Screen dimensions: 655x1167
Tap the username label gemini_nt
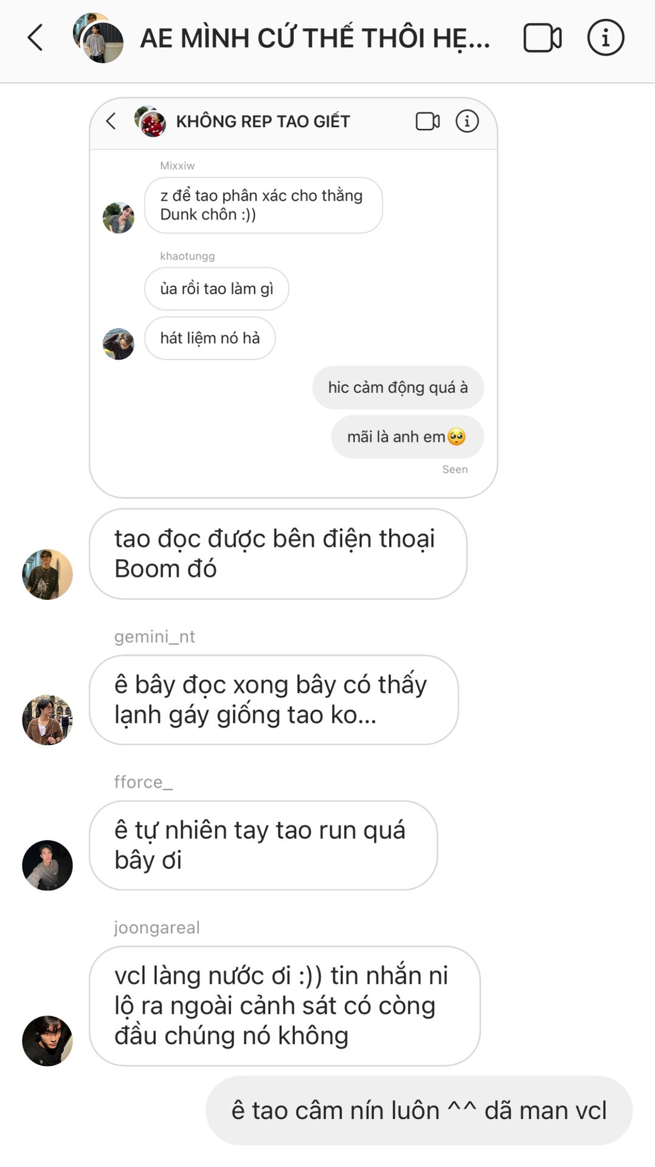[154, 636]
